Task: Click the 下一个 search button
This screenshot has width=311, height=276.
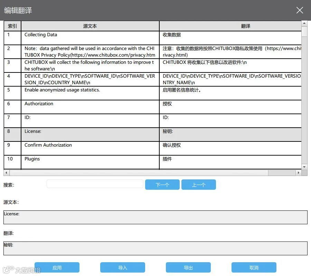Action: click(x=162, y=185)
